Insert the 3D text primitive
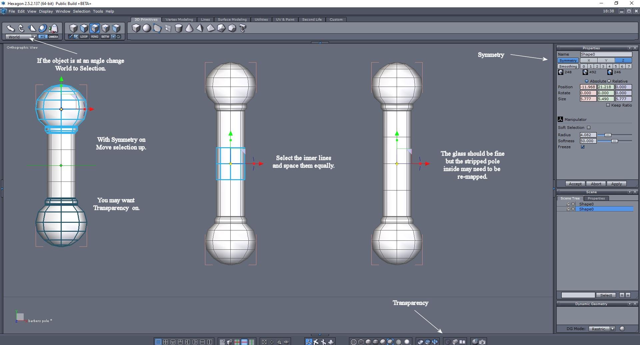 tap(243, 28)
